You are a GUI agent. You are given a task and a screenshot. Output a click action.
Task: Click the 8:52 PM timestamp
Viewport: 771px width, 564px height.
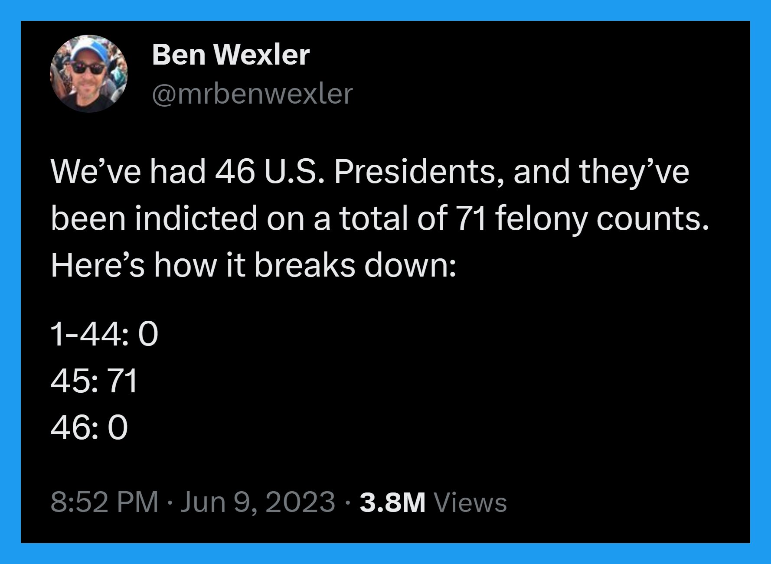click(x=105, y=502)
